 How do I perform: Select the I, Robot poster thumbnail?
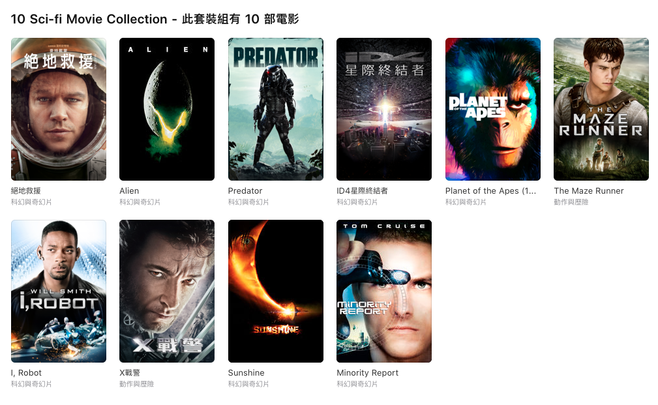click(58, 292)
